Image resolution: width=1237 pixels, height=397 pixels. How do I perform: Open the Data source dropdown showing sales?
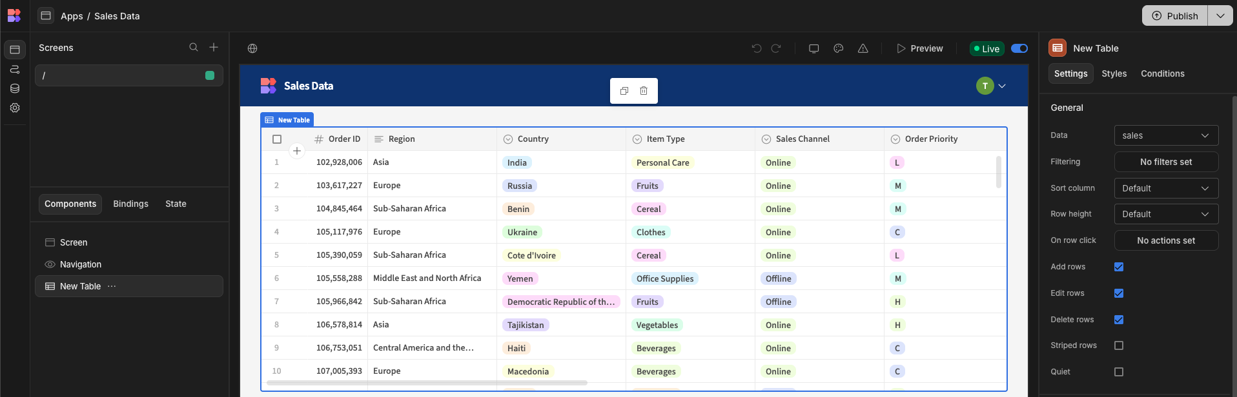(x=1166, y=135)
